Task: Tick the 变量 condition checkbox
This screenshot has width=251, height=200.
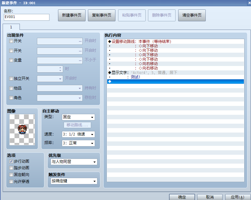Action: tap(11, 60)
